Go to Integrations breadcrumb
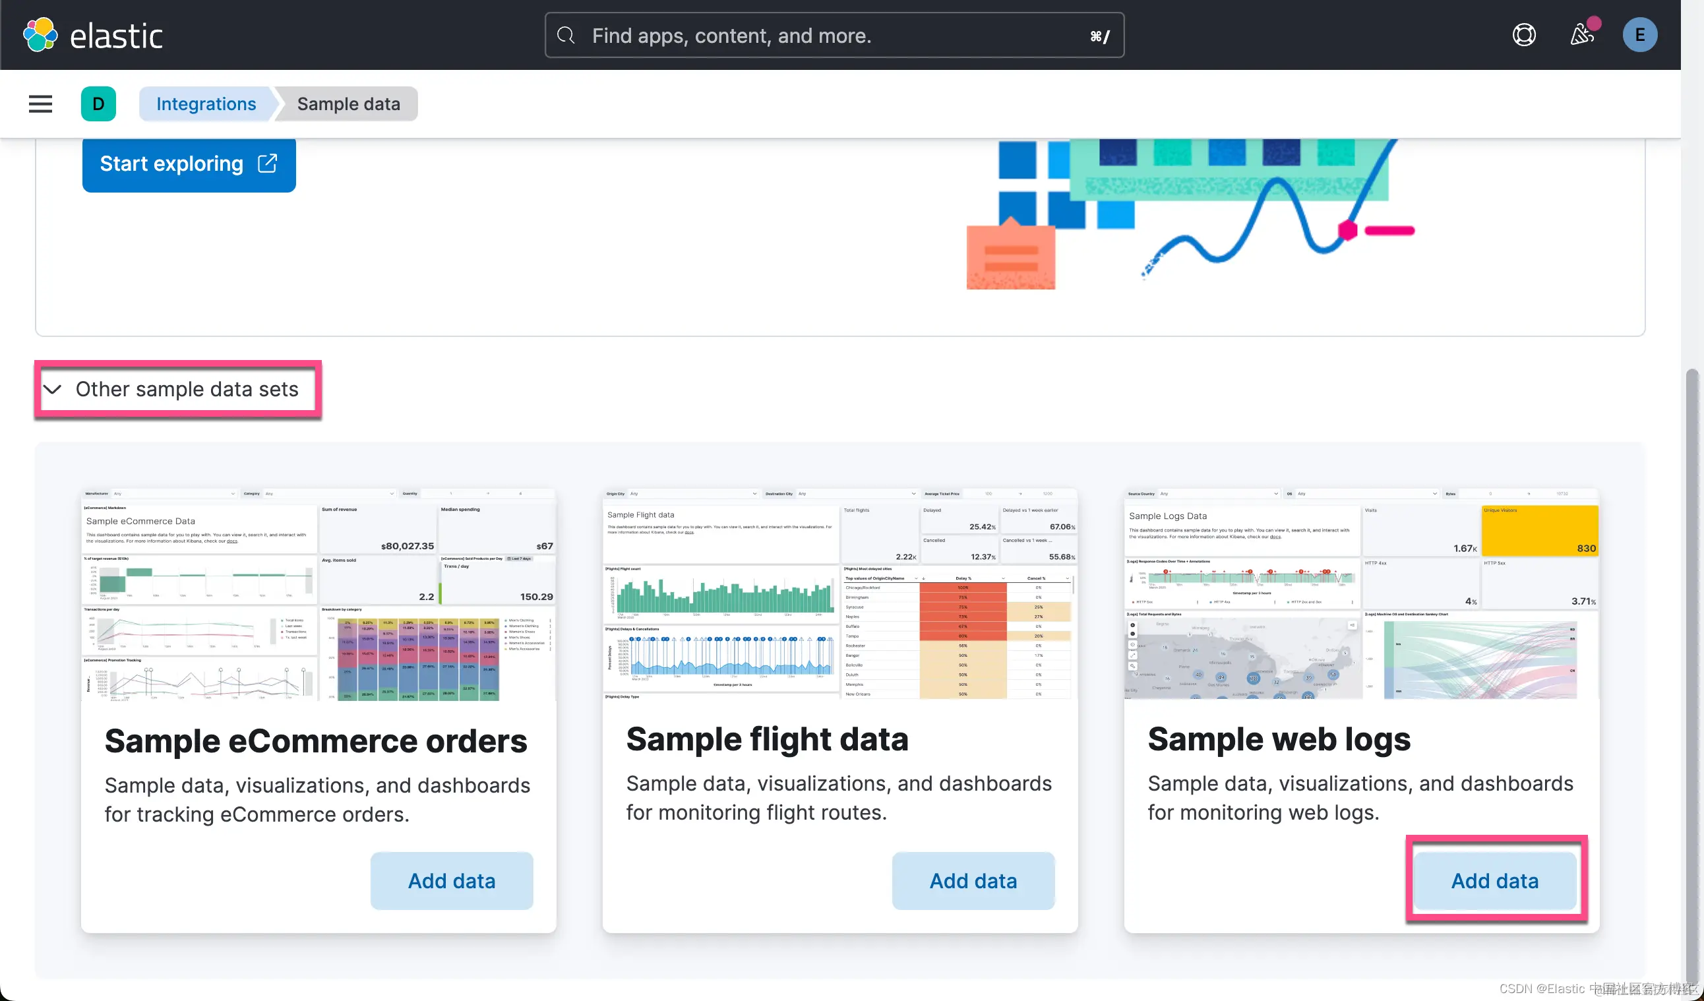The image size is (1704, 1001). [x=206, y=104]
